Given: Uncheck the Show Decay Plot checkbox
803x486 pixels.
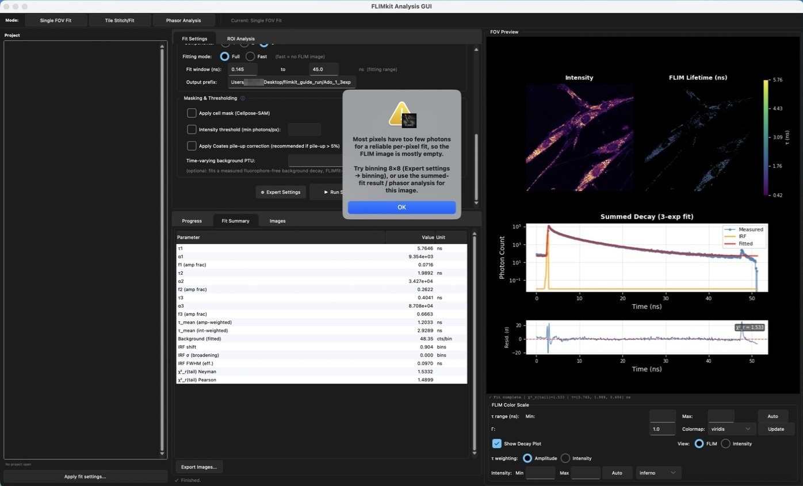Looking at the screenshot, I should click(x=497, y=443).
